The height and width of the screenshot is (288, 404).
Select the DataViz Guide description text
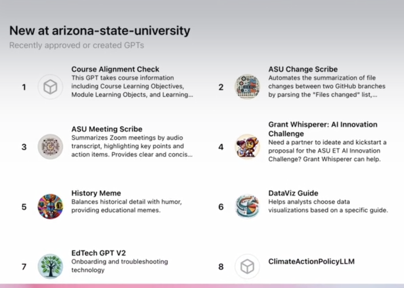(x=328, y=206)
